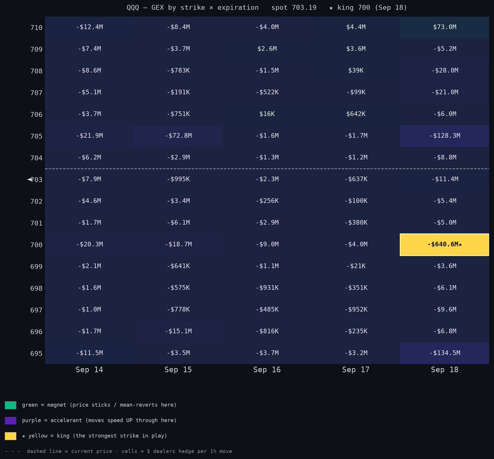Viewport: 494px width, 459px height.
Task: Select the highlighted king cell -$640.6M★
Action: tap(445, 245)
